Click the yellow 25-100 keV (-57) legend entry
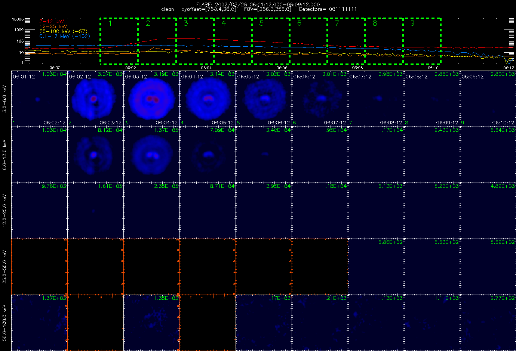This screenshot has width=516, height=351. pos(64,31)
